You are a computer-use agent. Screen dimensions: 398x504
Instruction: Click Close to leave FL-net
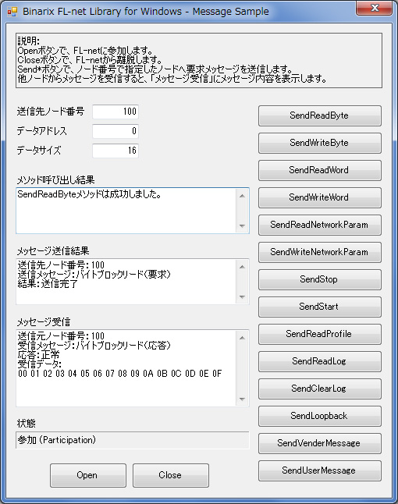point(171,475)
